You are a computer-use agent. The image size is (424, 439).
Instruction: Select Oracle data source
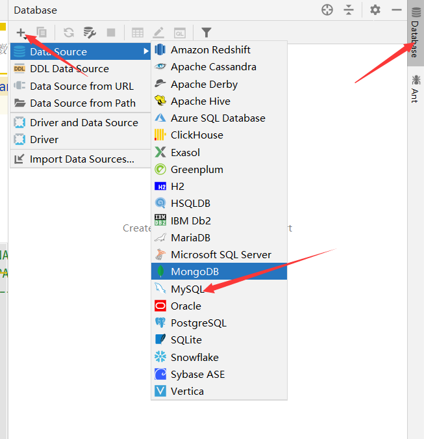(x=219, y=306)
